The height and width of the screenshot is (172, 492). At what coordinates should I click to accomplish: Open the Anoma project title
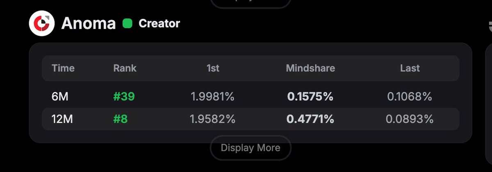point(89,24)
